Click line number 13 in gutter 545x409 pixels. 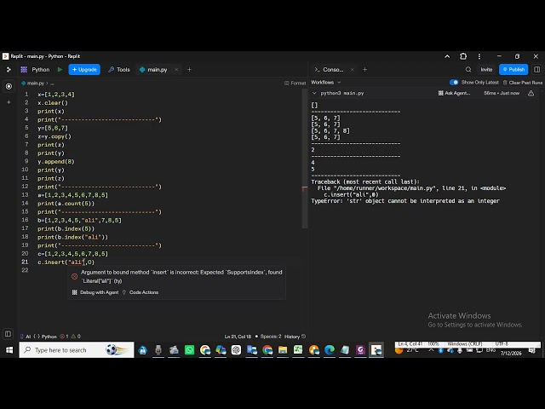coord(25,195)
